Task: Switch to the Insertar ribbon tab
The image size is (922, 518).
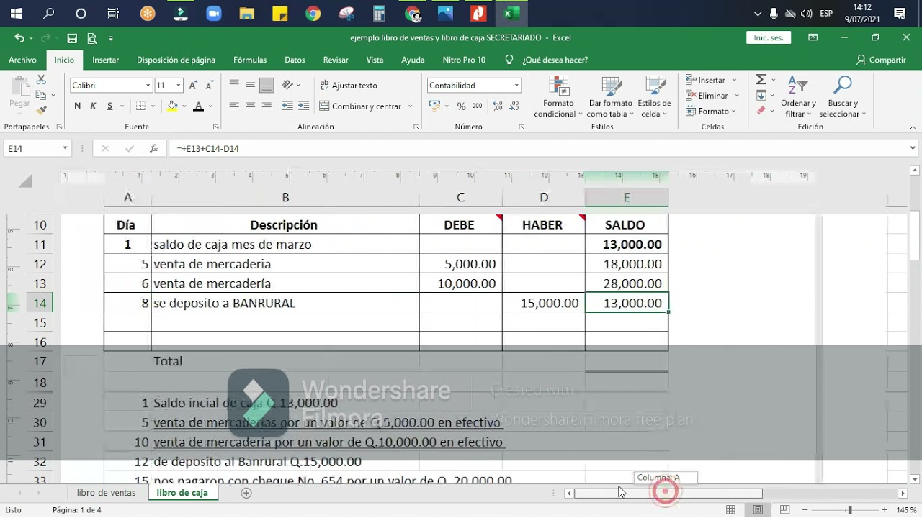Action: (x=105, y=60)
